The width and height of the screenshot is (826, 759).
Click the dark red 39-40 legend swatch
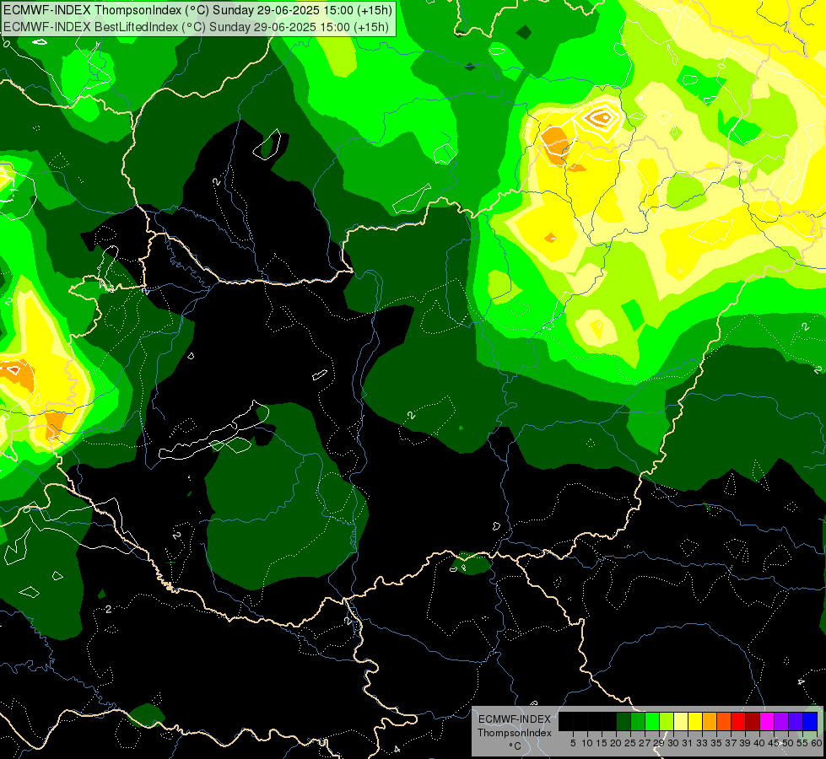coord(753,721)
